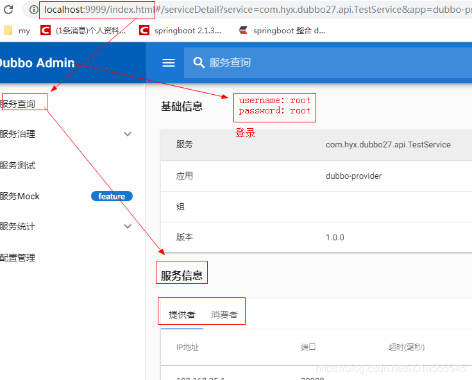Select 服务查询 in the sidebar
This screenshot has height=380, width=472.
click(18, 104)
